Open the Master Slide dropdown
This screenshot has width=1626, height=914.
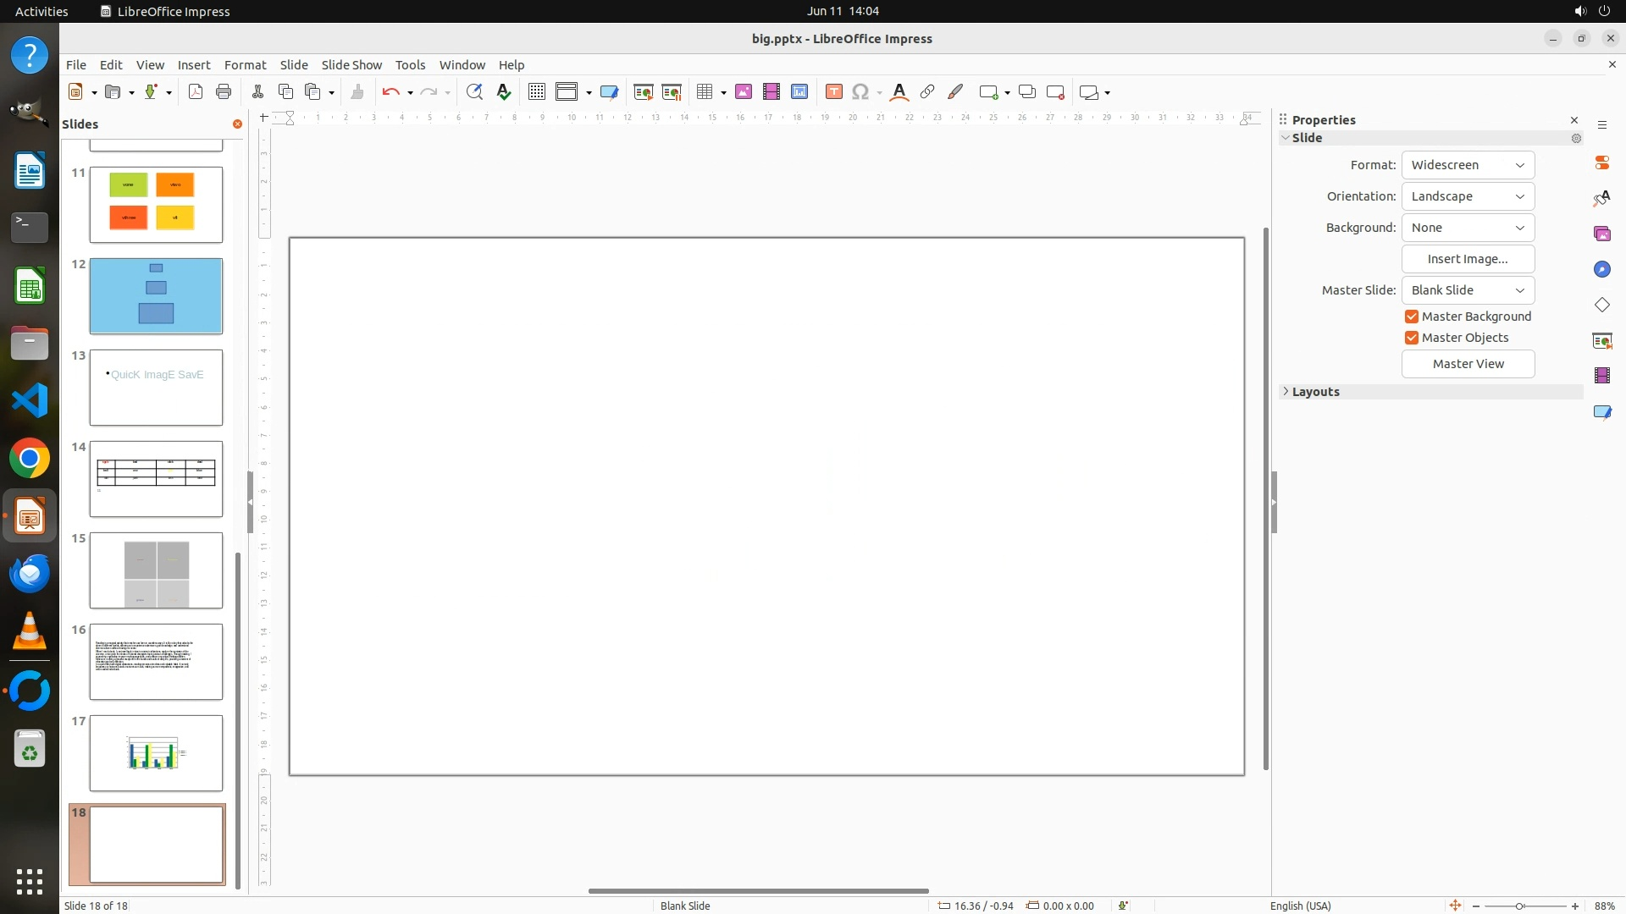click(1468, 290)
